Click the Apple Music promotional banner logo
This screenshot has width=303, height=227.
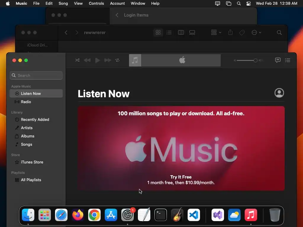[181, 149]
